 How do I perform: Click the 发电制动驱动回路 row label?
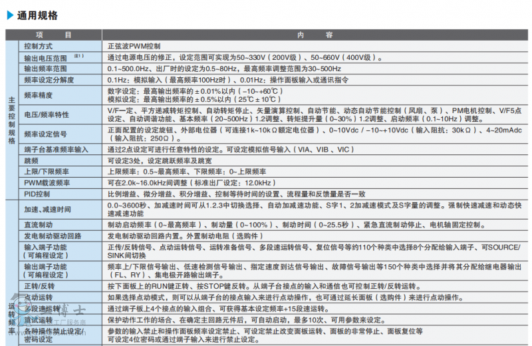tap(53, 236)
